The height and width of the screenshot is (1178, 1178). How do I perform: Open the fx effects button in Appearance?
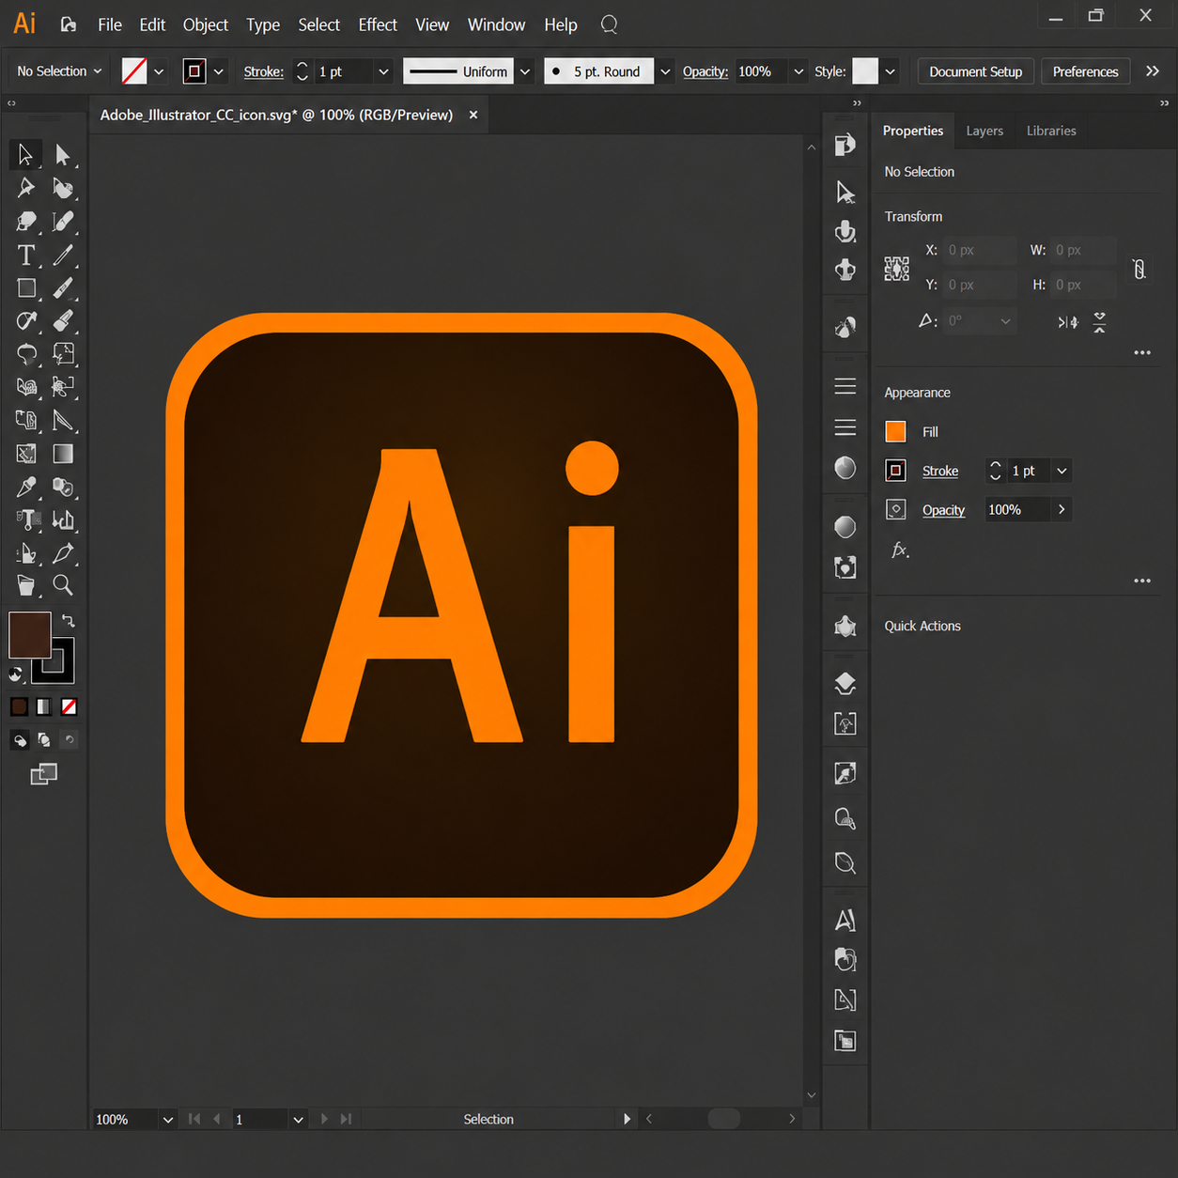pos(900,550)
